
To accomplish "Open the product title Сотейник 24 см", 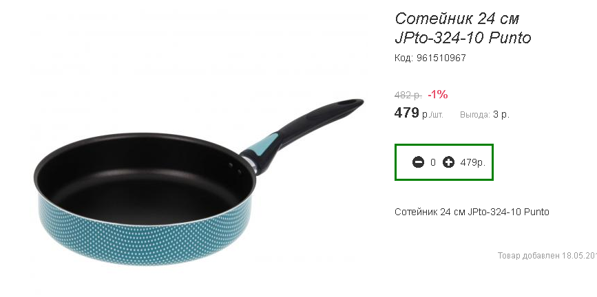I will (x=457, y=19).
